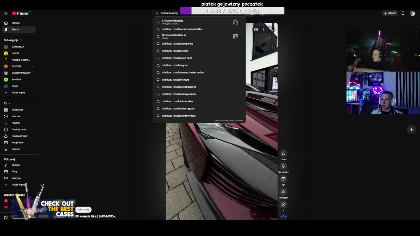420x236 pixels.
Task: Open SzklanaY2J channel subscription
Action: click(19, 47)
